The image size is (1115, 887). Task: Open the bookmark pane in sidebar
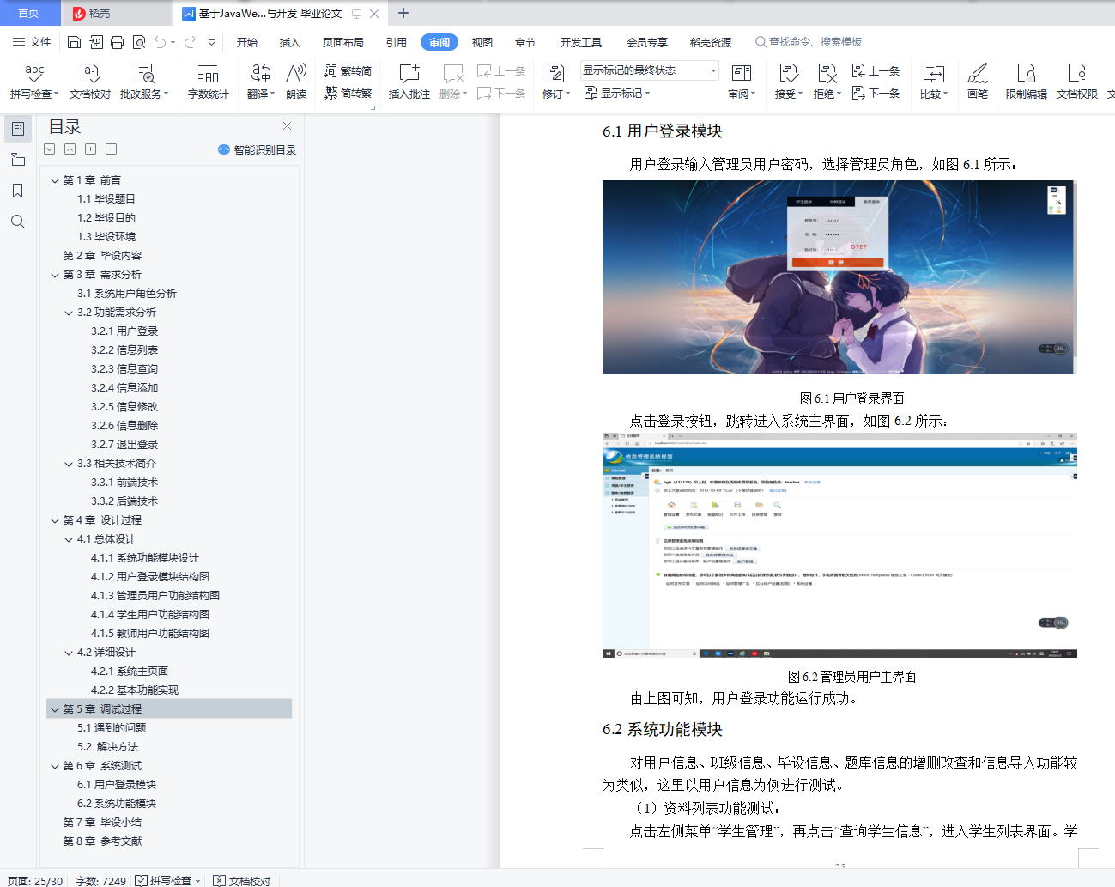tap(17, 191)
